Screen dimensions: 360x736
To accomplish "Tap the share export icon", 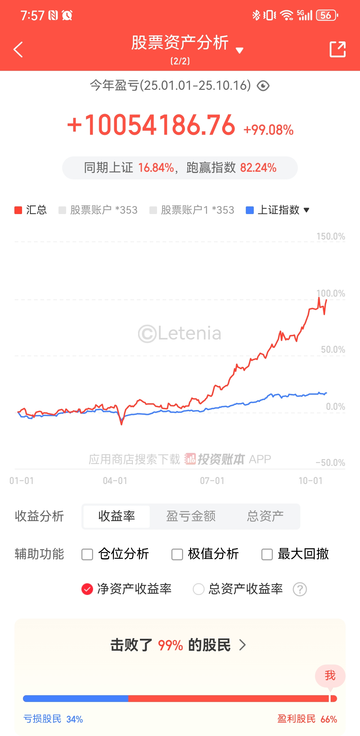I will coord(337,49).
